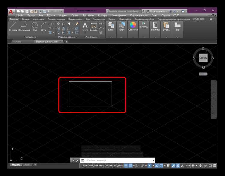Open Свойства color wheel panel
This screenshot has height=176, width=225.
133,26
